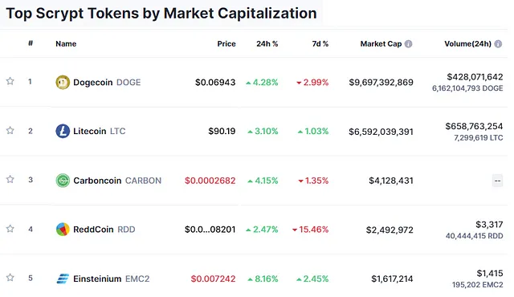Click the Litecoin logo icon
The height and width of the screenshot is (297, 514).
point(63,131)
